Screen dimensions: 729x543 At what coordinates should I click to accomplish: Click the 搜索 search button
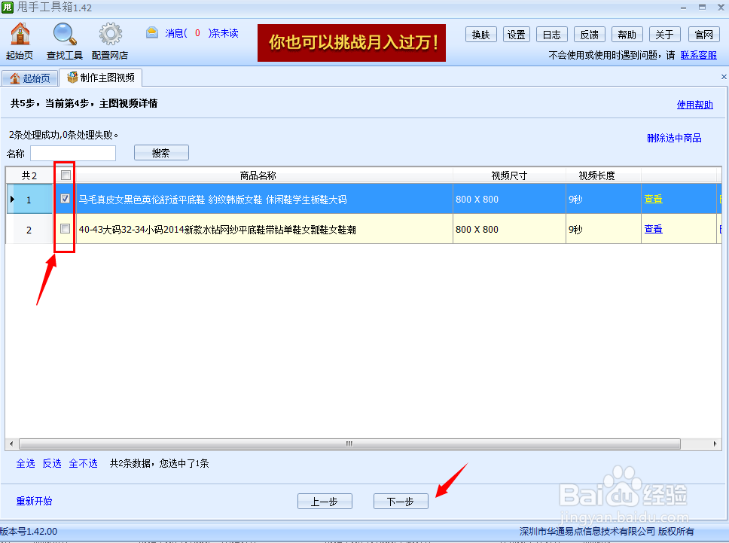(x=160, y=152)
